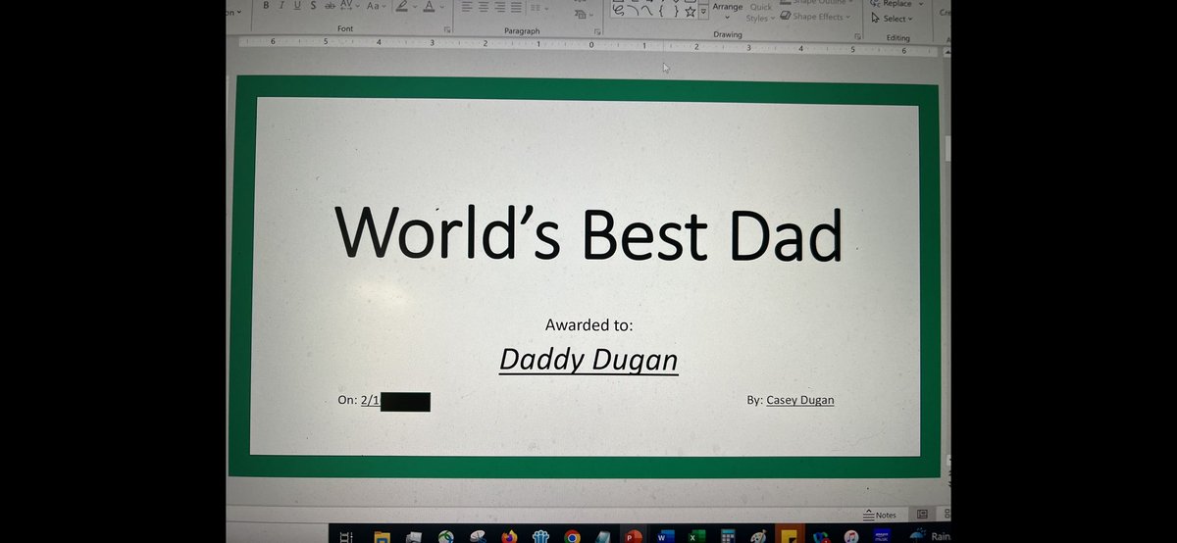Open Firefox from taskbar
Screen dimensions: 1177x543
[508, 536]
